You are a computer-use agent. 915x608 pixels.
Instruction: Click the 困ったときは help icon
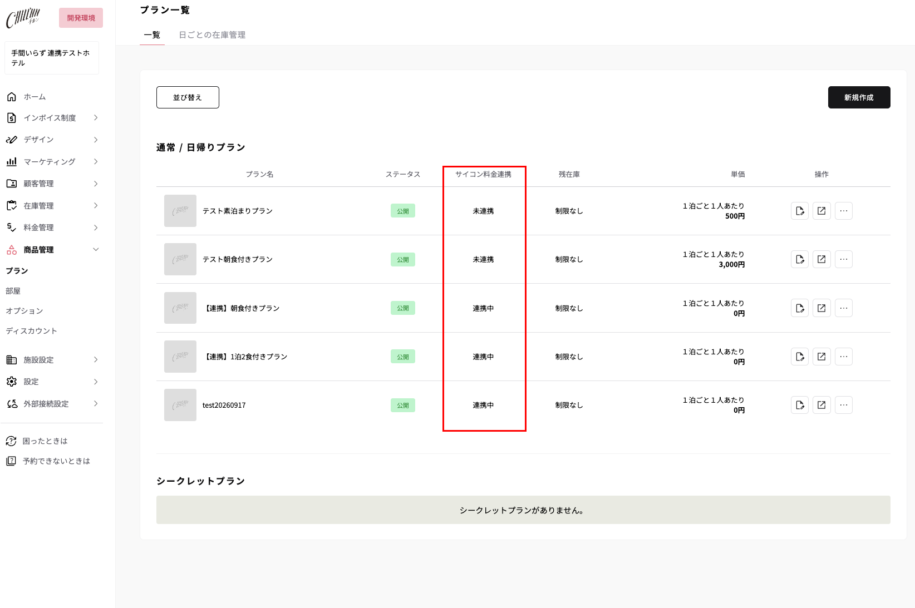[x=11, y=441]
